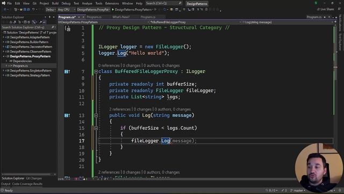The width and height of the screenshot is (344, 194).
Task: Expand the Dependencies node
Action: coord(6,61)
